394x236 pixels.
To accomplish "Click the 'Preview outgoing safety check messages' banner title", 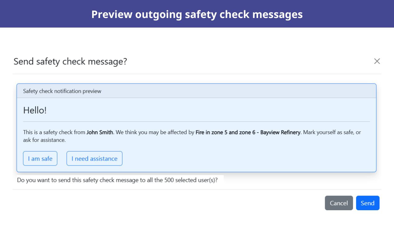I will (x=197, y=14).
